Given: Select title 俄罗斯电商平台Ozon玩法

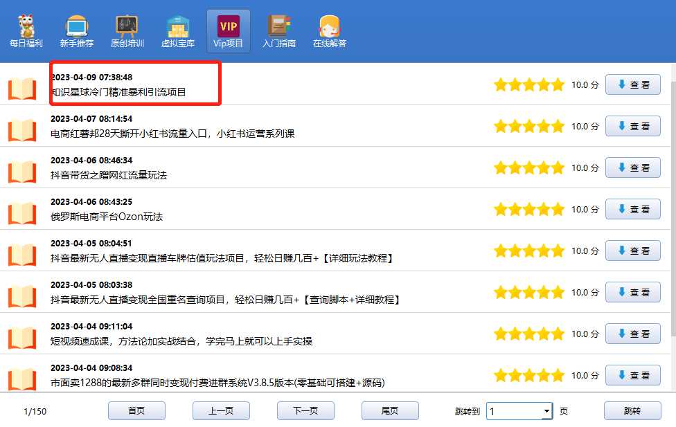Looking at the screenshot, I should (x=107, y=217).
